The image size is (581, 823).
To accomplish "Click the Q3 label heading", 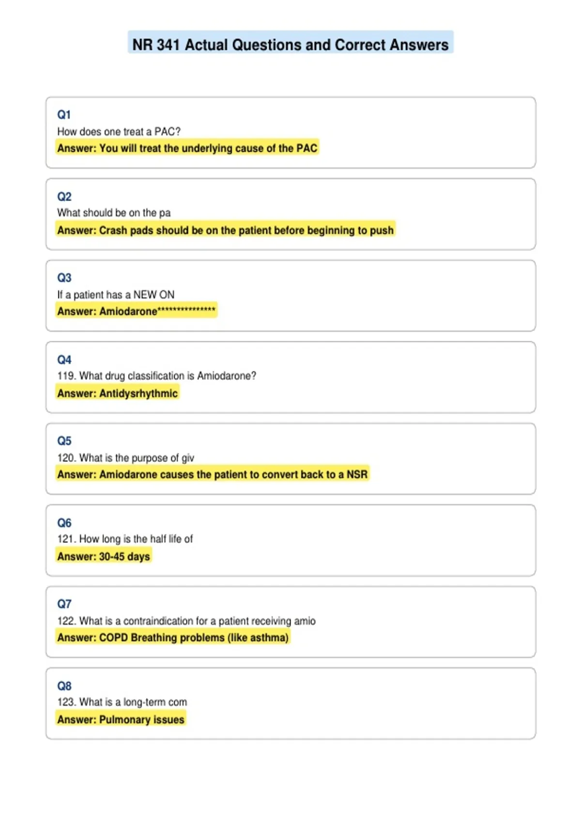I will click(x=64, y=278).
